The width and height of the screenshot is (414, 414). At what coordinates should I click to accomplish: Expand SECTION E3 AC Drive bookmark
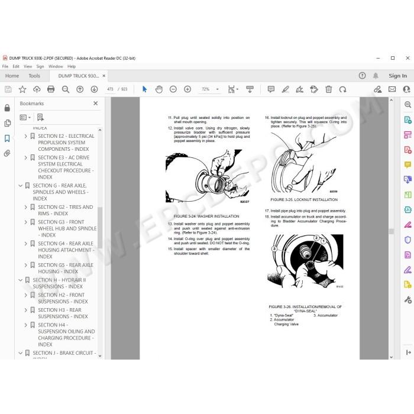tap(25, 158)
